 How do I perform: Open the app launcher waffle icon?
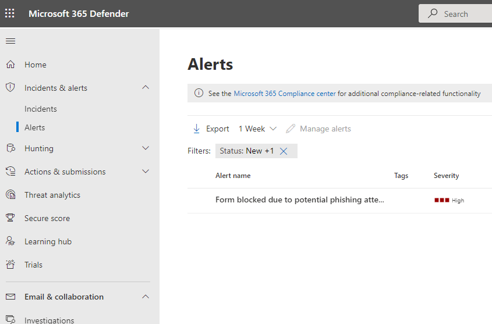[10, 13]
